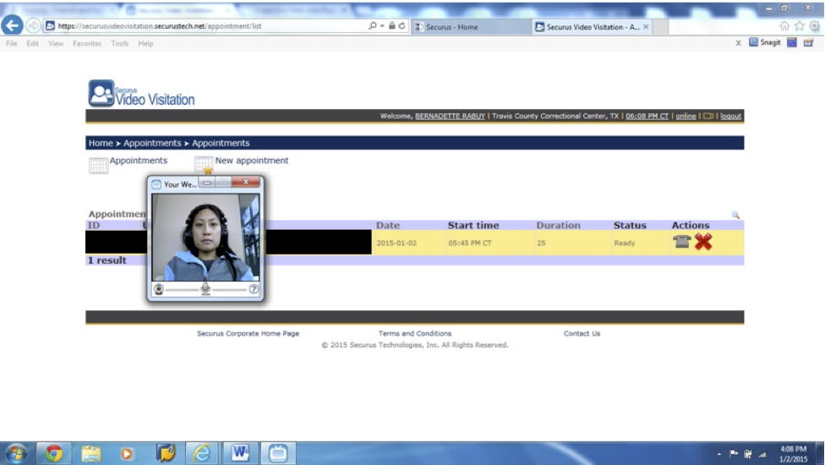
Task: Click the 05:45 PM CT start time cell
Action: (470, 243)
